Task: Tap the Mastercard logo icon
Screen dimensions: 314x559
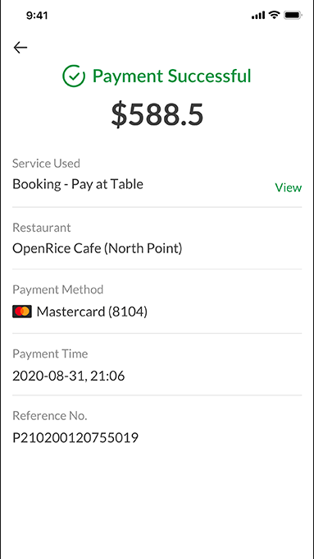Action: (x=22, y=312)
